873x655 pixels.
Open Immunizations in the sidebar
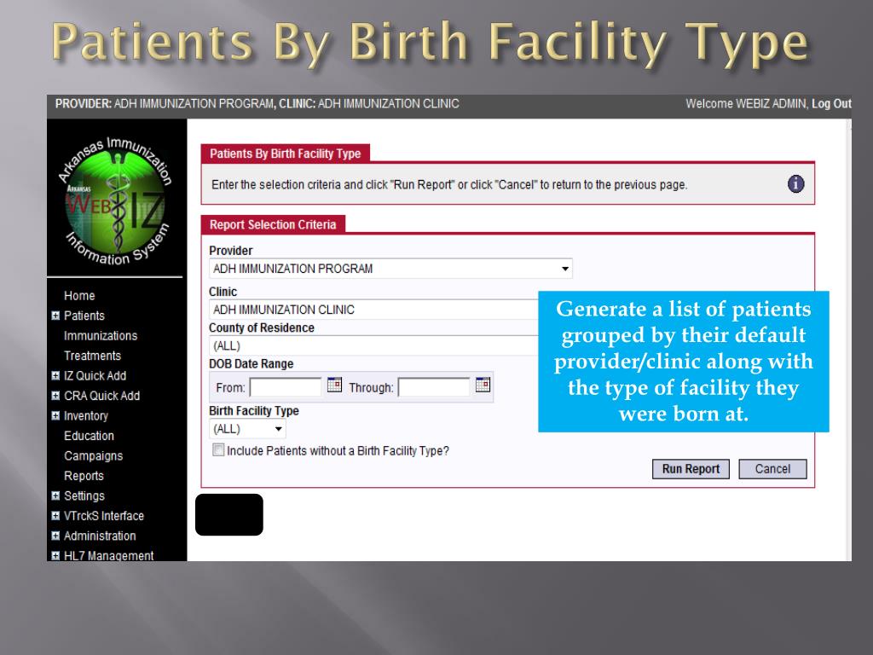(101, 336)
